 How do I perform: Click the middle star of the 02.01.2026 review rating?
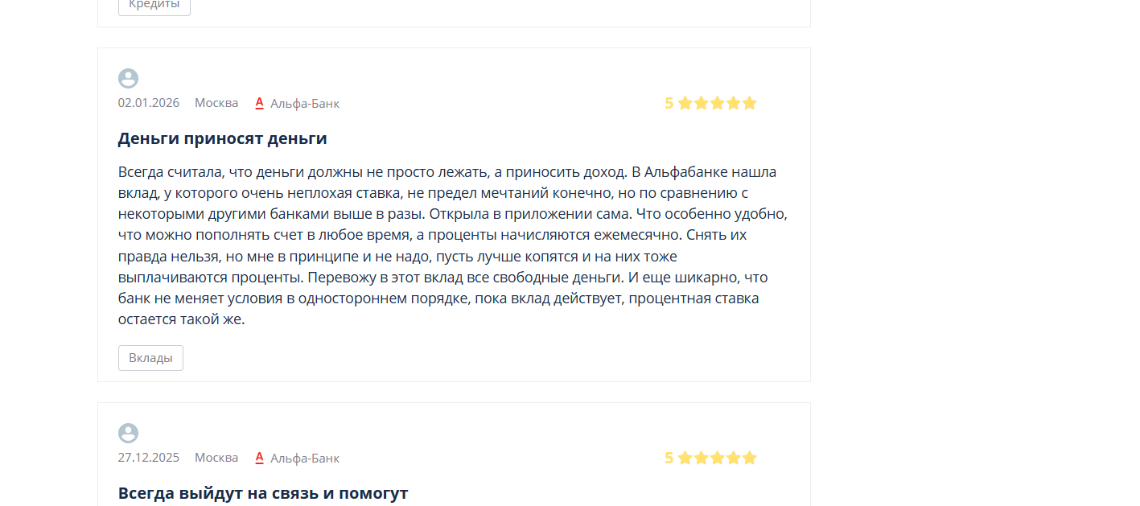coord(718,103)
